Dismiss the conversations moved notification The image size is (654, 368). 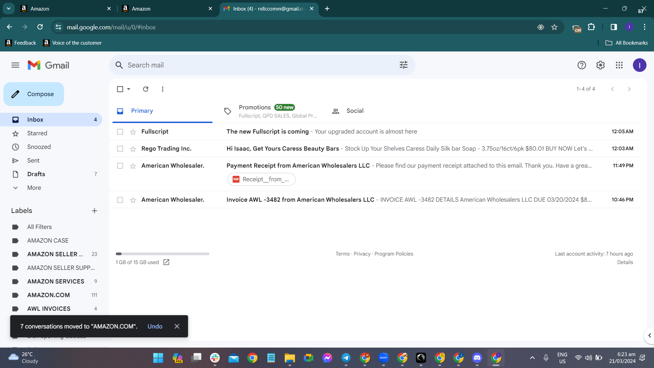(x=177, y=326)
